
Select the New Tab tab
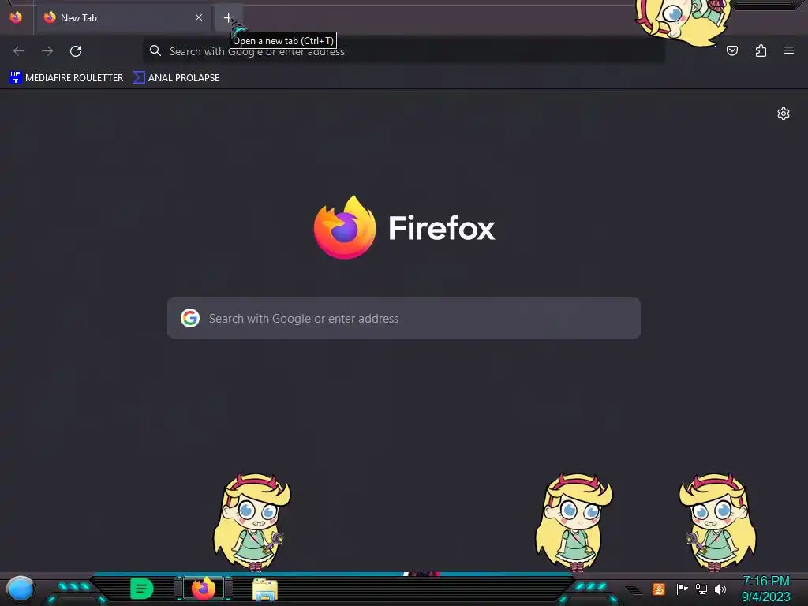point(124,17)
